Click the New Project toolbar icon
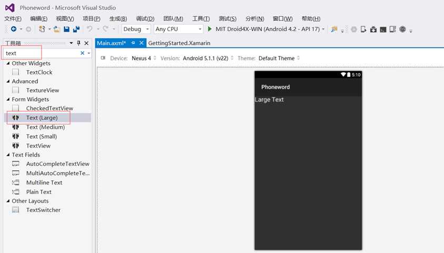 pyautogui.click(x=42, y=29)
